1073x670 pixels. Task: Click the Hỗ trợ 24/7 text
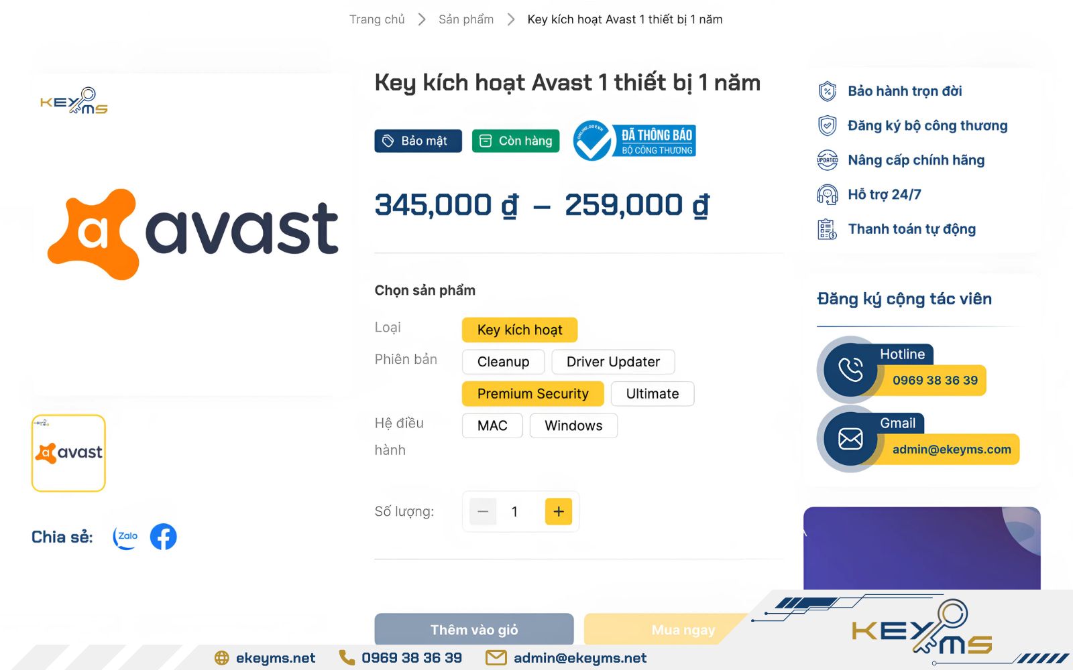click(885, 194)
